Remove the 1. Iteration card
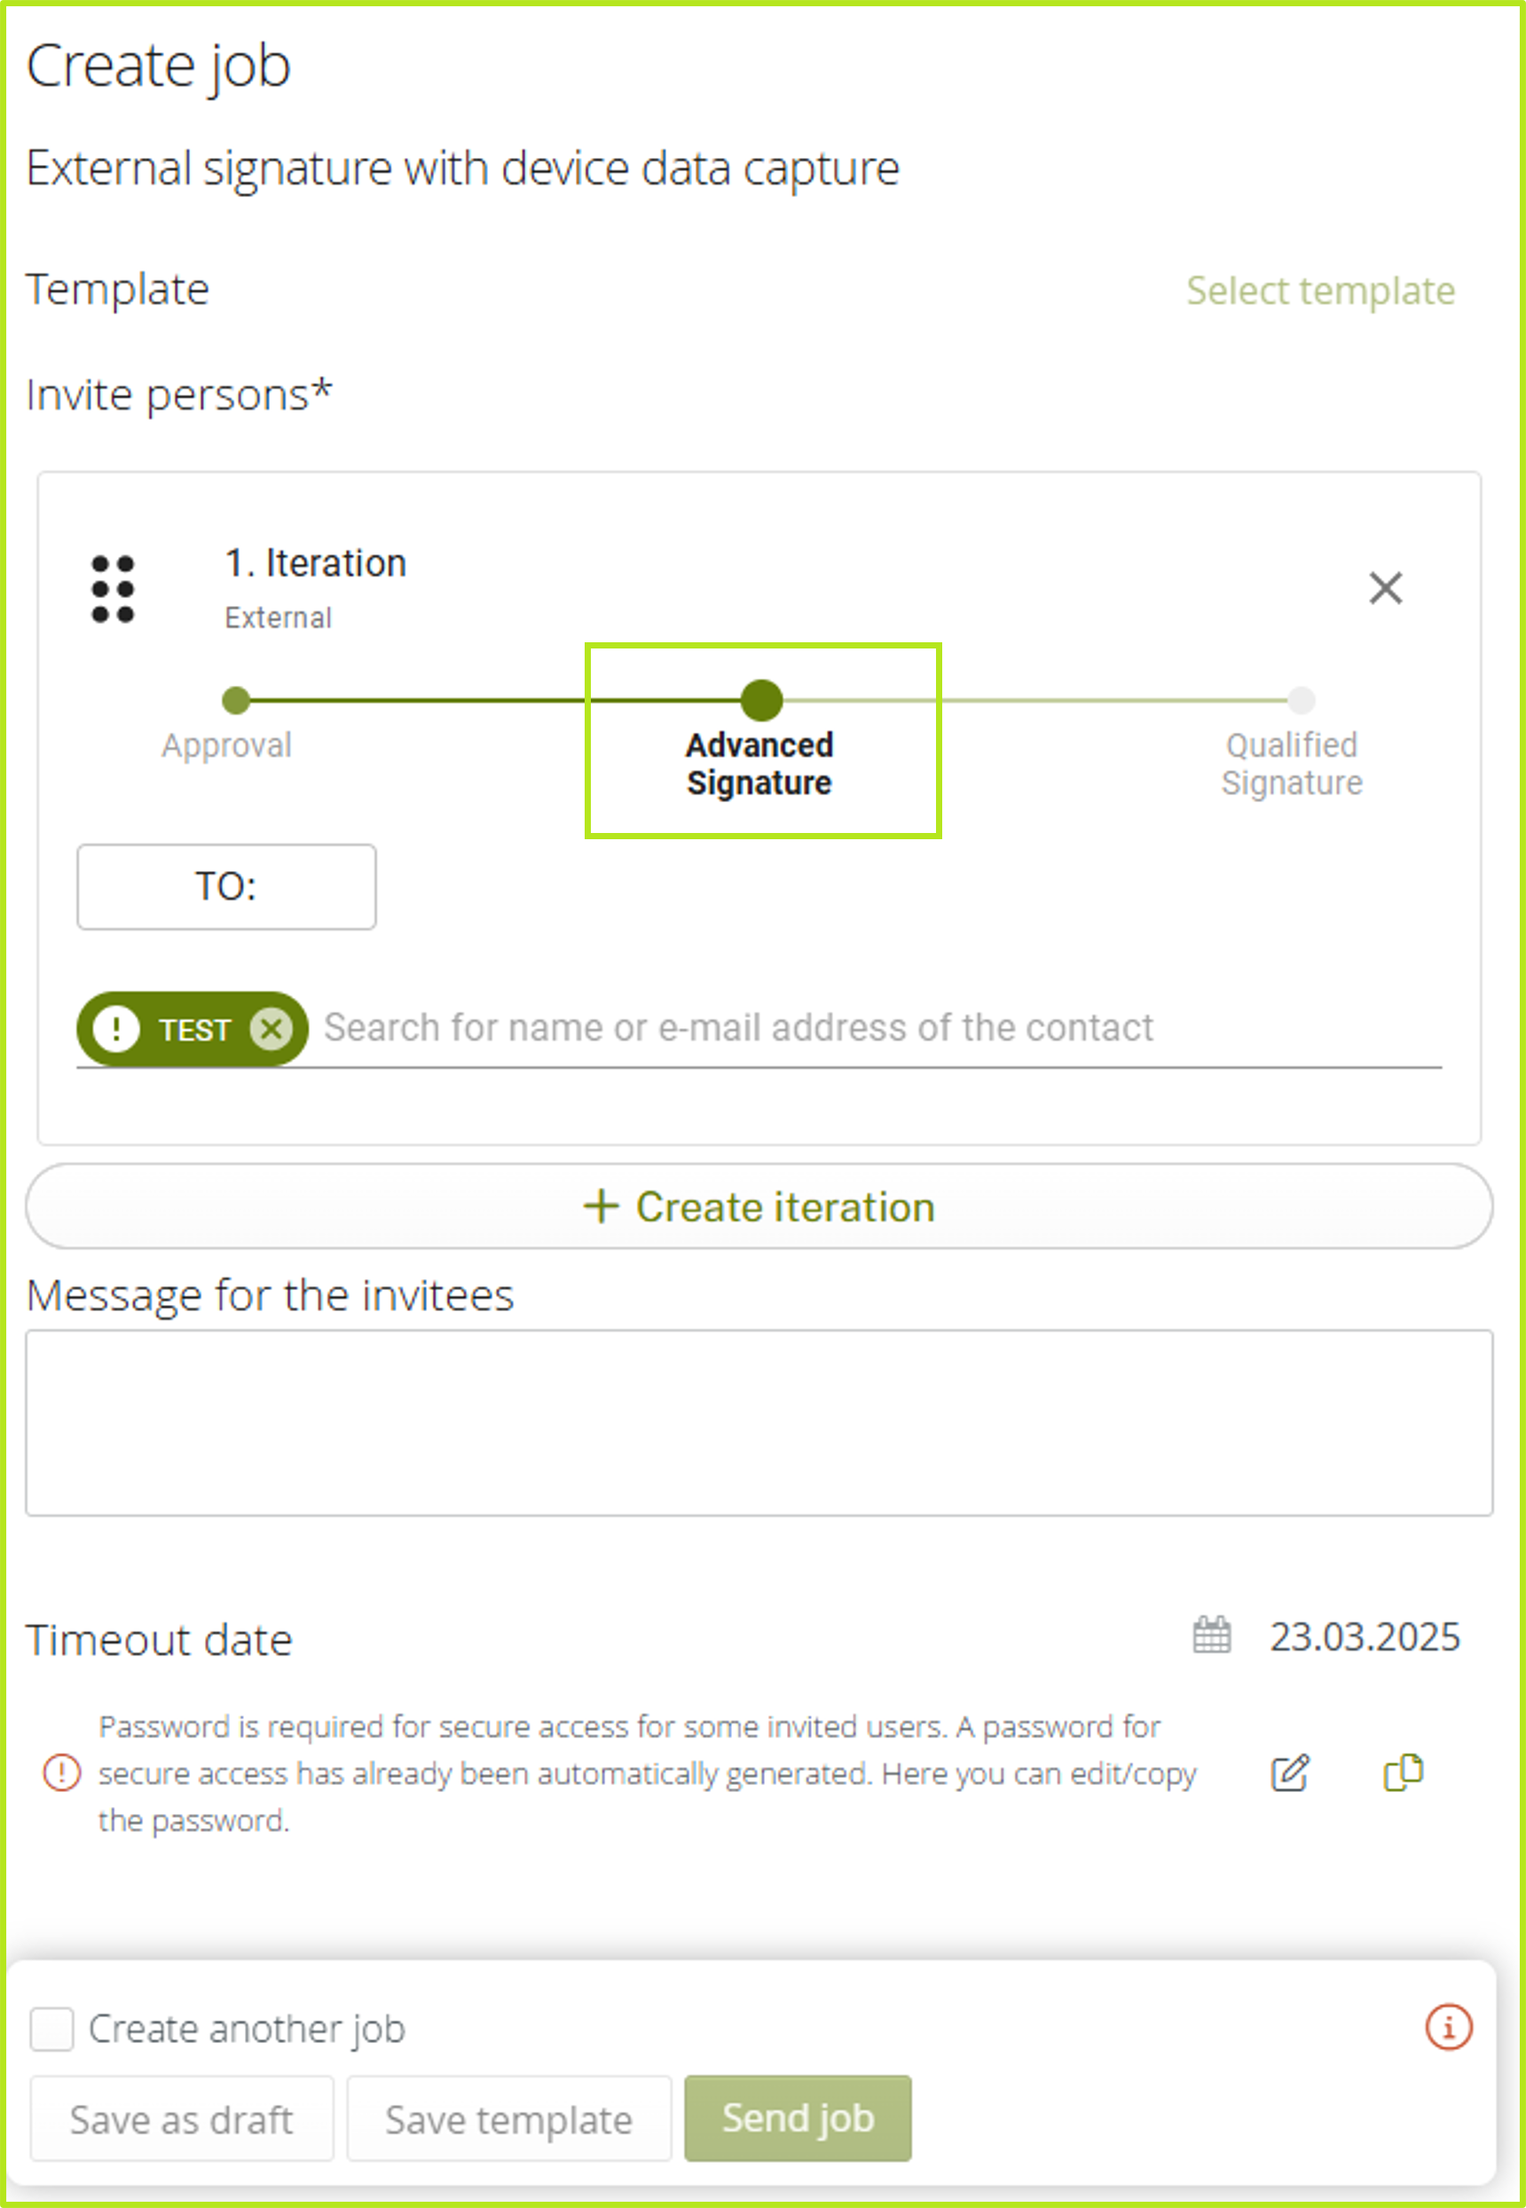This screenshot has width=1526, height=2208. (x=1385, y=589)
